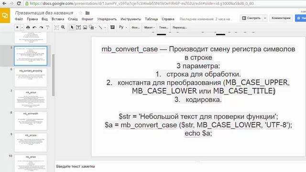Select the zoom magnifier tool
Viewport: 306px width, 172px height.
pos(63,28)
